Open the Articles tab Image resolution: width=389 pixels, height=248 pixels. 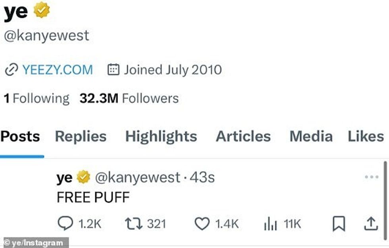pos(243,136)
